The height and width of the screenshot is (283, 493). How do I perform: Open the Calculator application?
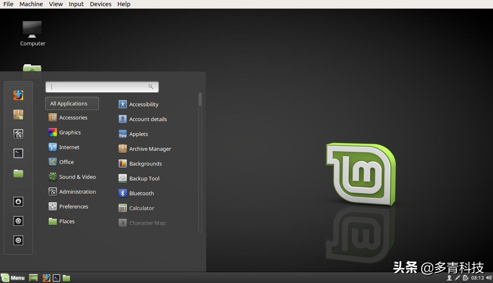(140, 208)
